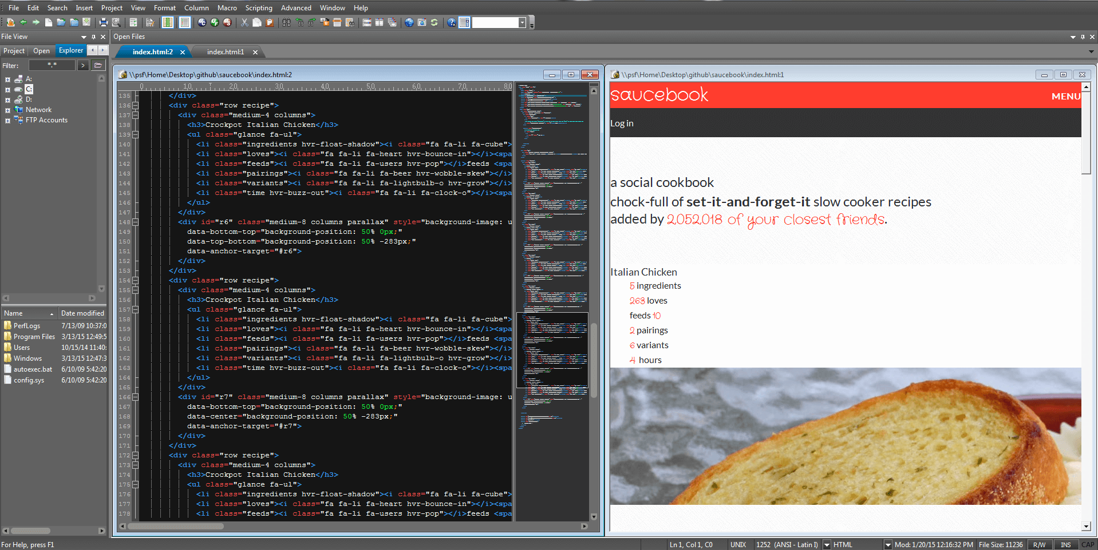Collapse code fold at line 136
The image size is (1098, 550).
pos(136,105)
